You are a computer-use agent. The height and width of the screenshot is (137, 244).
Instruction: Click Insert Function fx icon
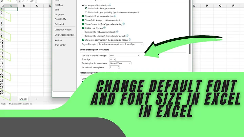(32, 1)
